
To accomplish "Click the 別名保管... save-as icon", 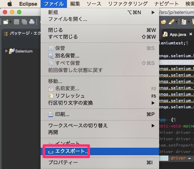I will tap(51, 56).
